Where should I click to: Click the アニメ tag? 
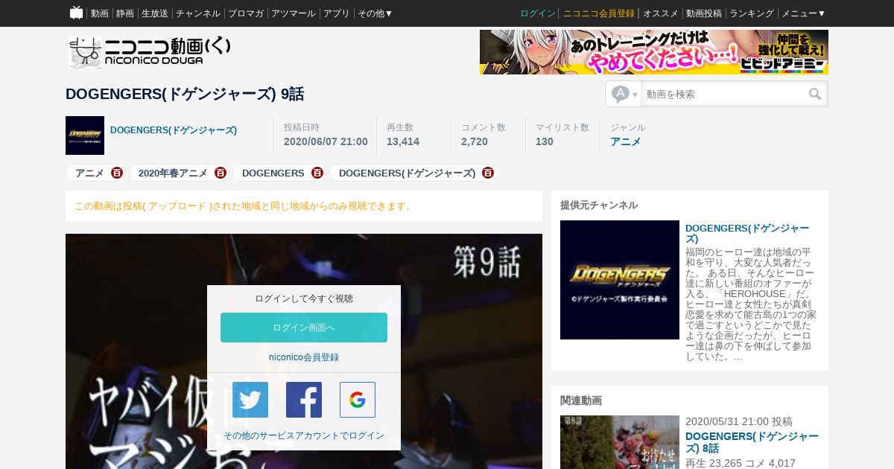pos(89,173)
